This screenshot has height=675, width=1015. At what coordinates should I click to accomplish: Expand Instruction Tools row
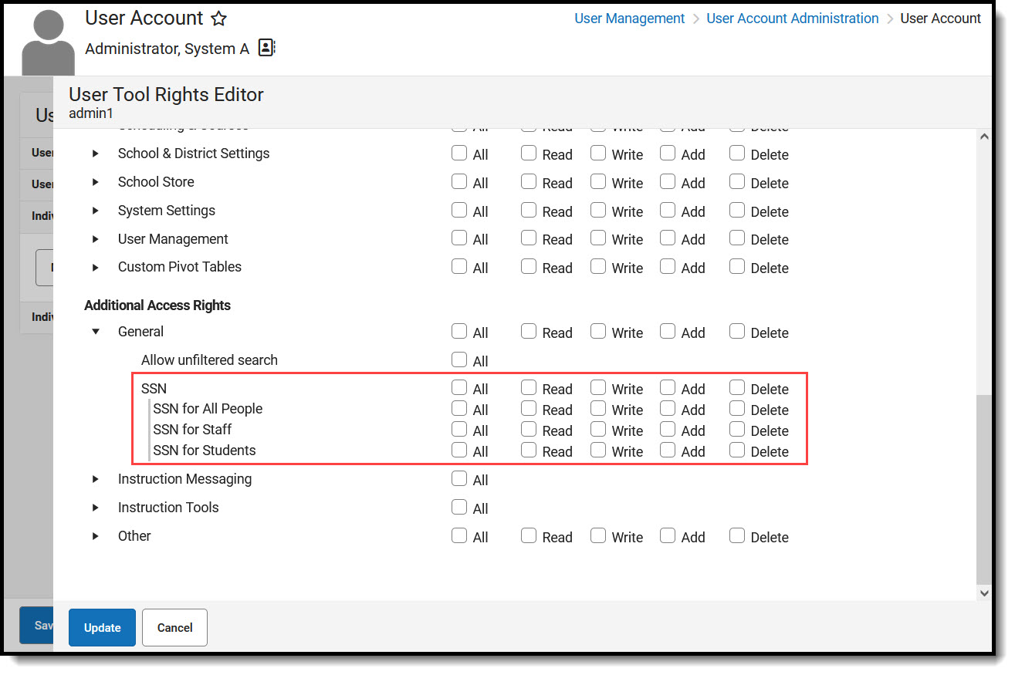(x=96, y=508)
